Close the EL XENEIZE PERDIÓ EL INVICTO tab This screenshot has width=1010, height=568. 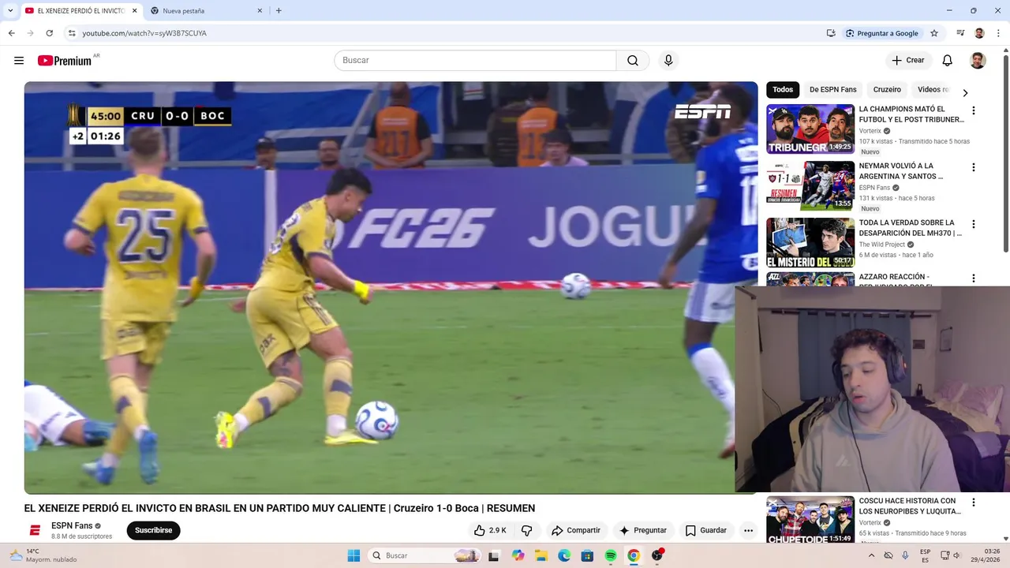[134, 10]
